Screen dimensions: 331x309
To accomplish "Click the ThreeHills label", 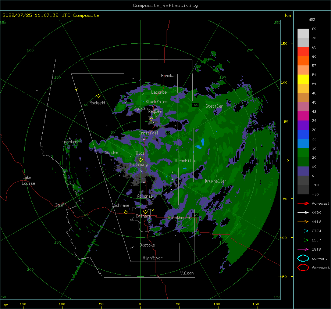I will (185, 161).
